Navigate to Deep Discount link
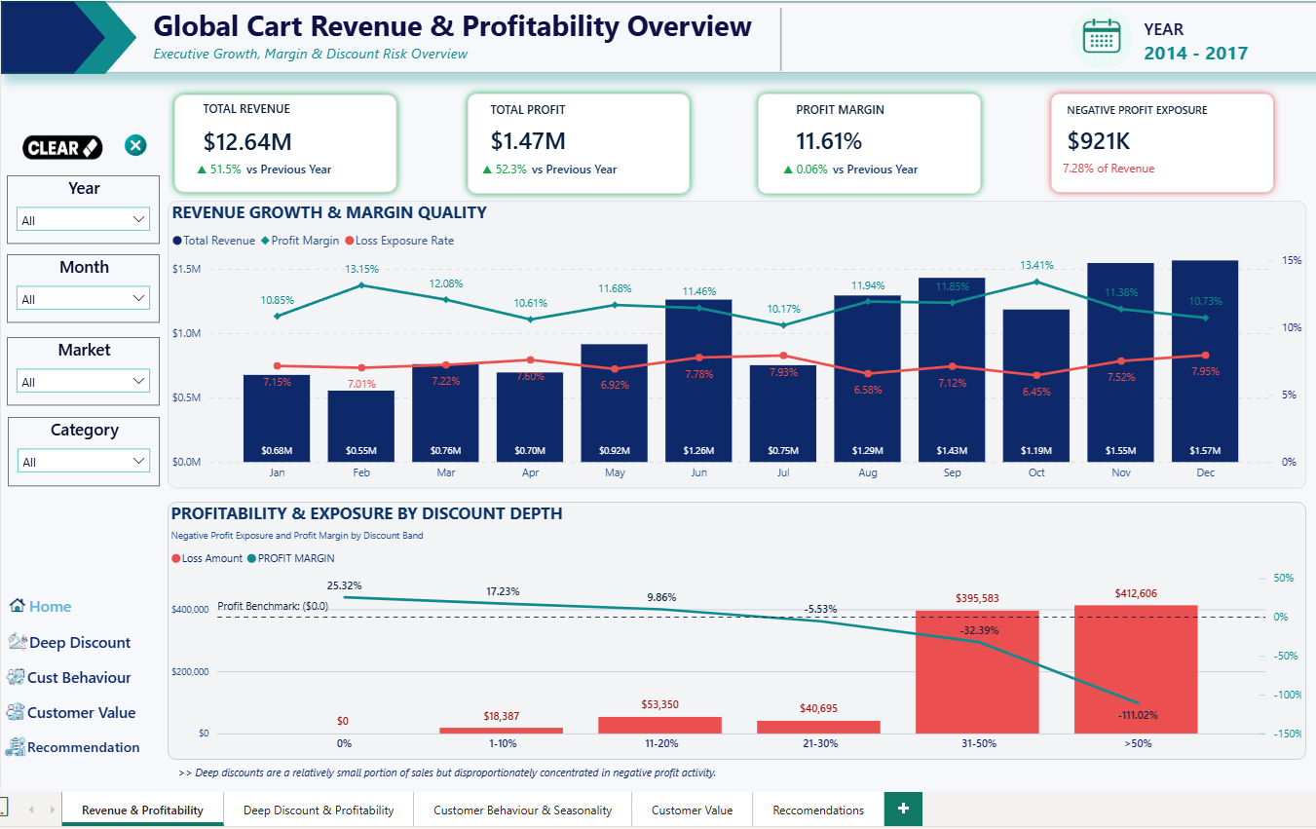The height and width of the screenshot is (829, 1316). [x=80, y=642]
